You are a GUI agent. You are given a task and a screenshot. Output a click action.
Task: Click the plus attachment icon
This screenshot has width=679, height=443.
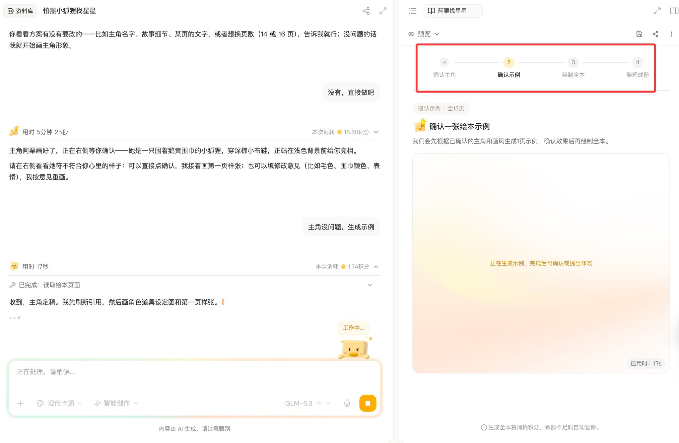click(x=21, y=403)
